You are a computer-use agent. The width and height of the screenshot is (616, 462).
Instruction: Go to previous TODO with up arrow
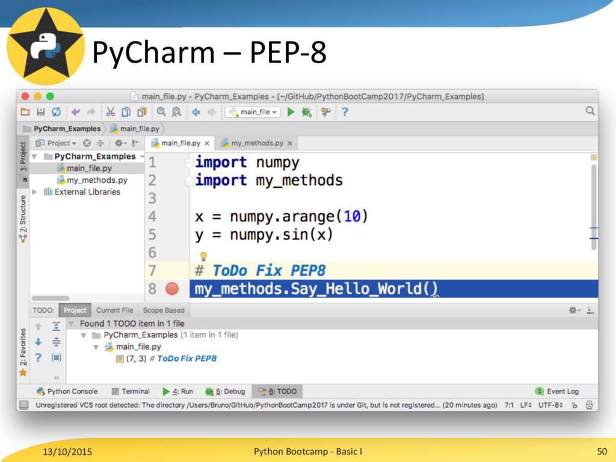[38, 327]
